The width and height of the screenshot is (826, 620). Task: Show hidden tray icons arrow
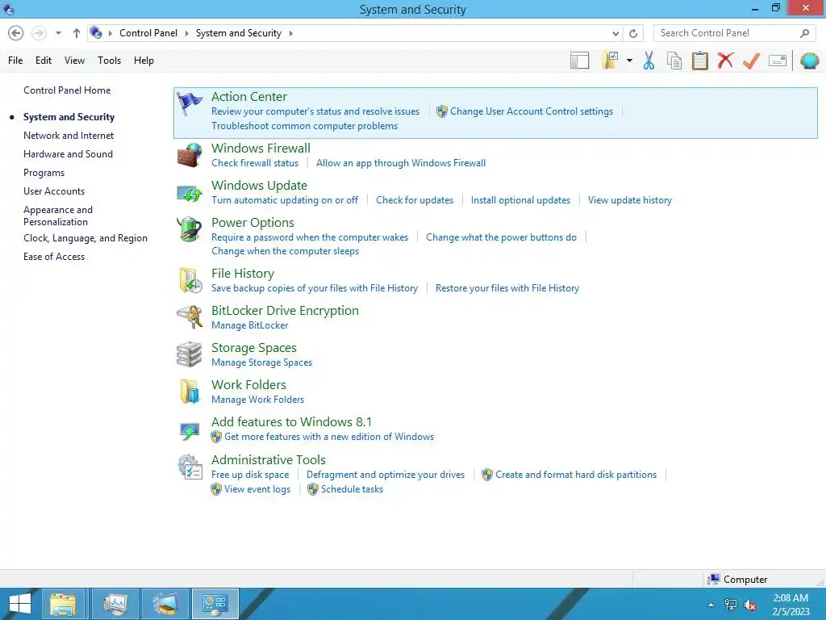[711, 605]
